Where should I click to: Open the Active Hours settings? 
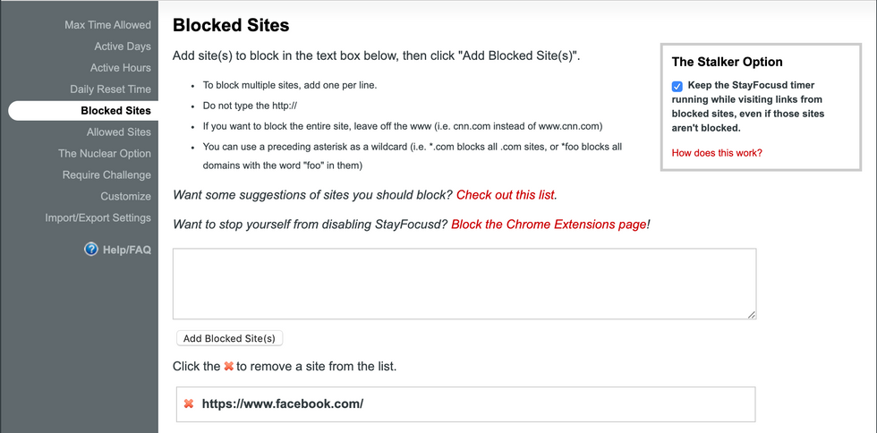(121, 68)
